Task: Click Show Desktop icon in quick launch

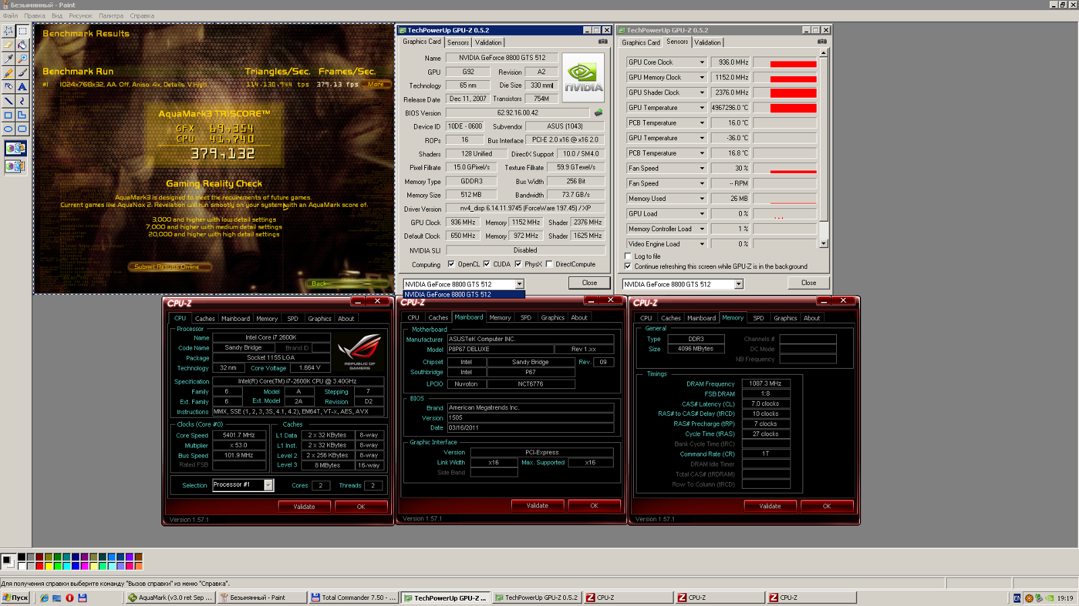Action: pyautogui.click(x=57, y=598)
